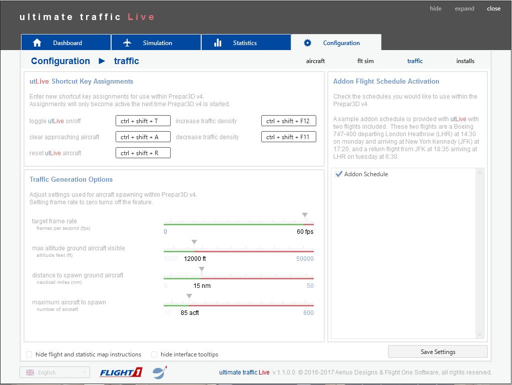The image size is (512, 385).
Task: Click the Dashboard home icon
Action: (37, 43)
